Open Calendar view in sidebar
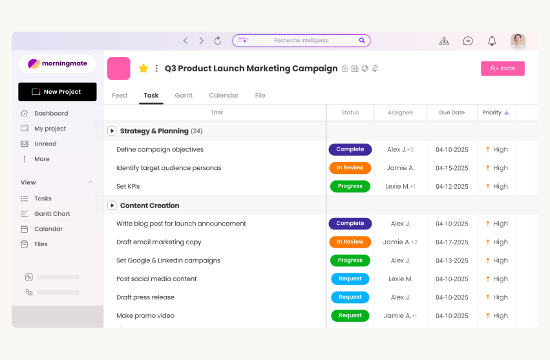Image resolution: width=550 pixels, height=360 pixels. click(x=48, y=229)
